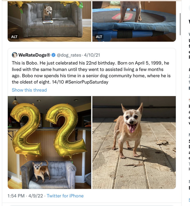Screen dimensions: 190x206
Task: Open the dog on blue trampoline photo
Action: [x=134, y=21]
